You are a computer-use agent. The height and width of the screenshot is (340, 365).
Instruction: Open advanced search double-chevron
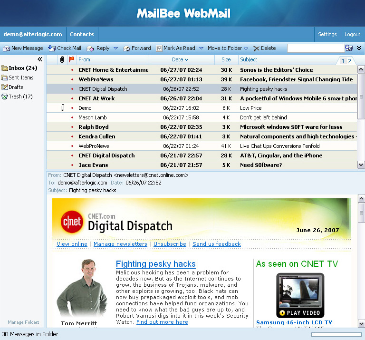[x=359, y=48]
